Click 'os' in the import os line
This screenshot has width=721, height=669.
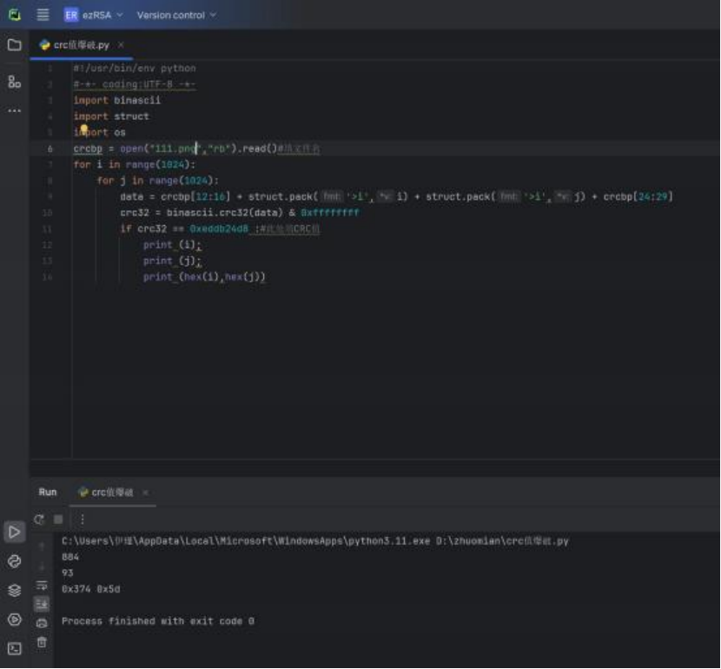click(120, 132)
